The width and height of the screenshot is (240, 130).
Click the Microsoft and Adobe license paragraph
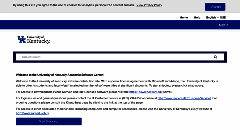(x=117, y=83)
